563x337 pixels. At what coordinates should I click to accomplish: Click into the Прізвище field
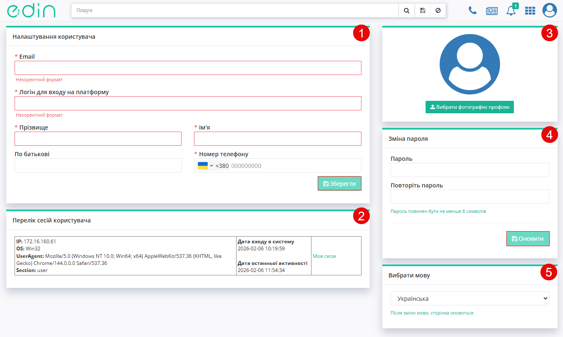(x=98, y=139)
